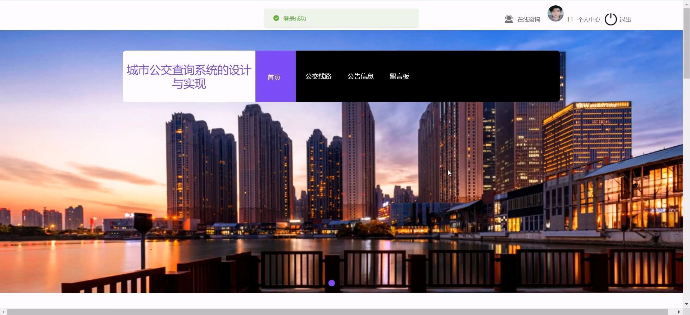Open the 留言板 message board
This screenshot has width=690, height=315.
pyautogui.click(x=399, y=76)
